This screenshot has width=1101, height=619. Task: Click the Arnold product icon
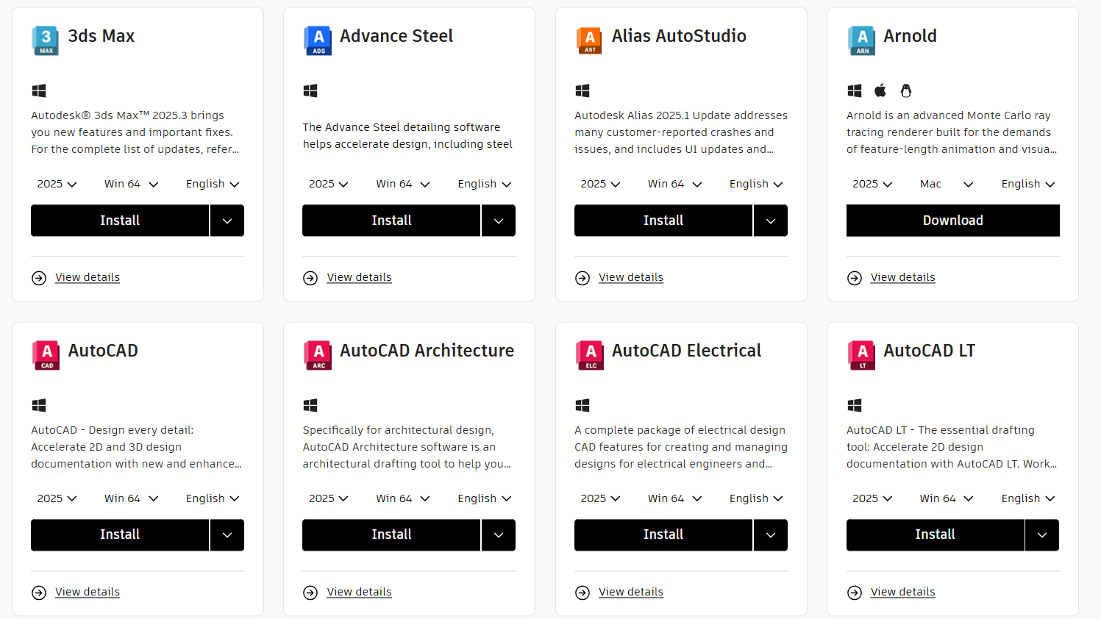pos(861,40)
